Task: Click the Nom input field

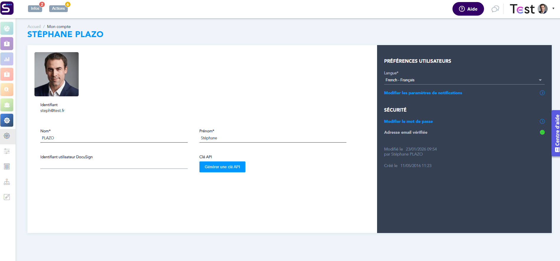Action: [114, 138]
